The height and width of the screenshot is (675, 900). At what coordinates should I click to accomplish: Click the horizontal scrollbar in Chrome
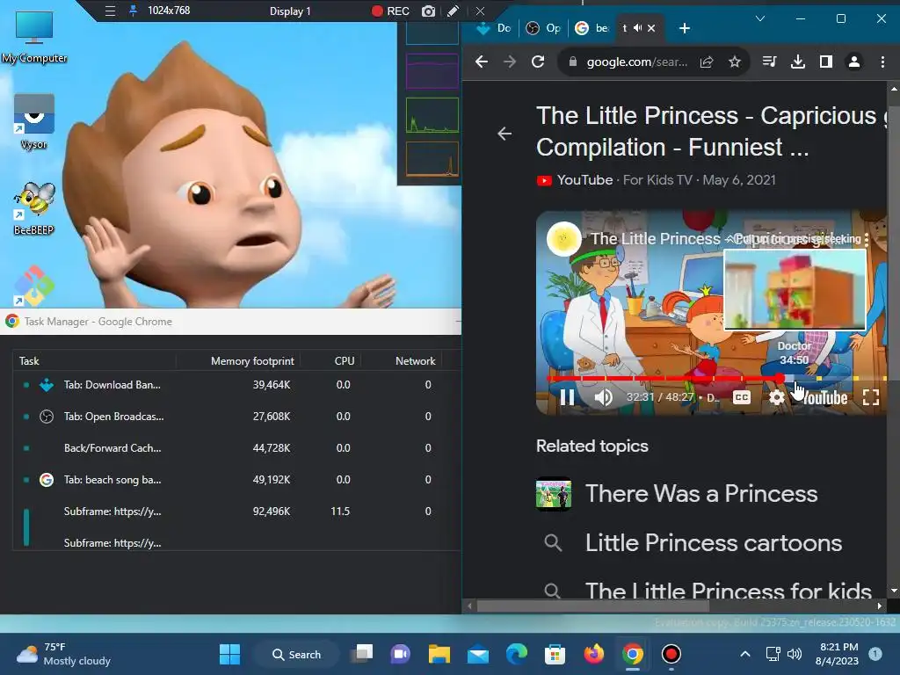593,606
